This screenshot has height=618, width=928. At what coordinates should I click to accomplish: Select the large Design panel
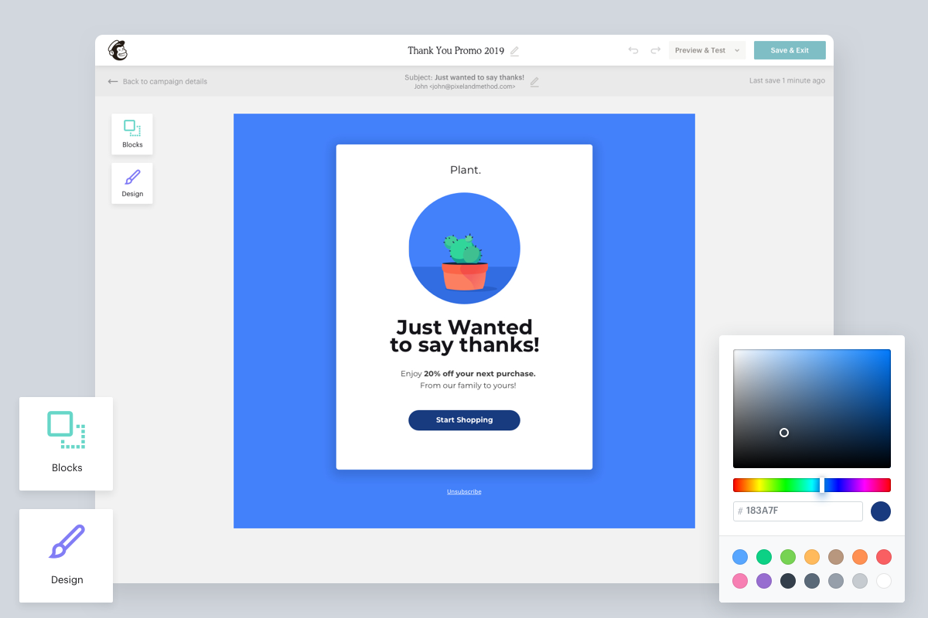coord(66,555)
